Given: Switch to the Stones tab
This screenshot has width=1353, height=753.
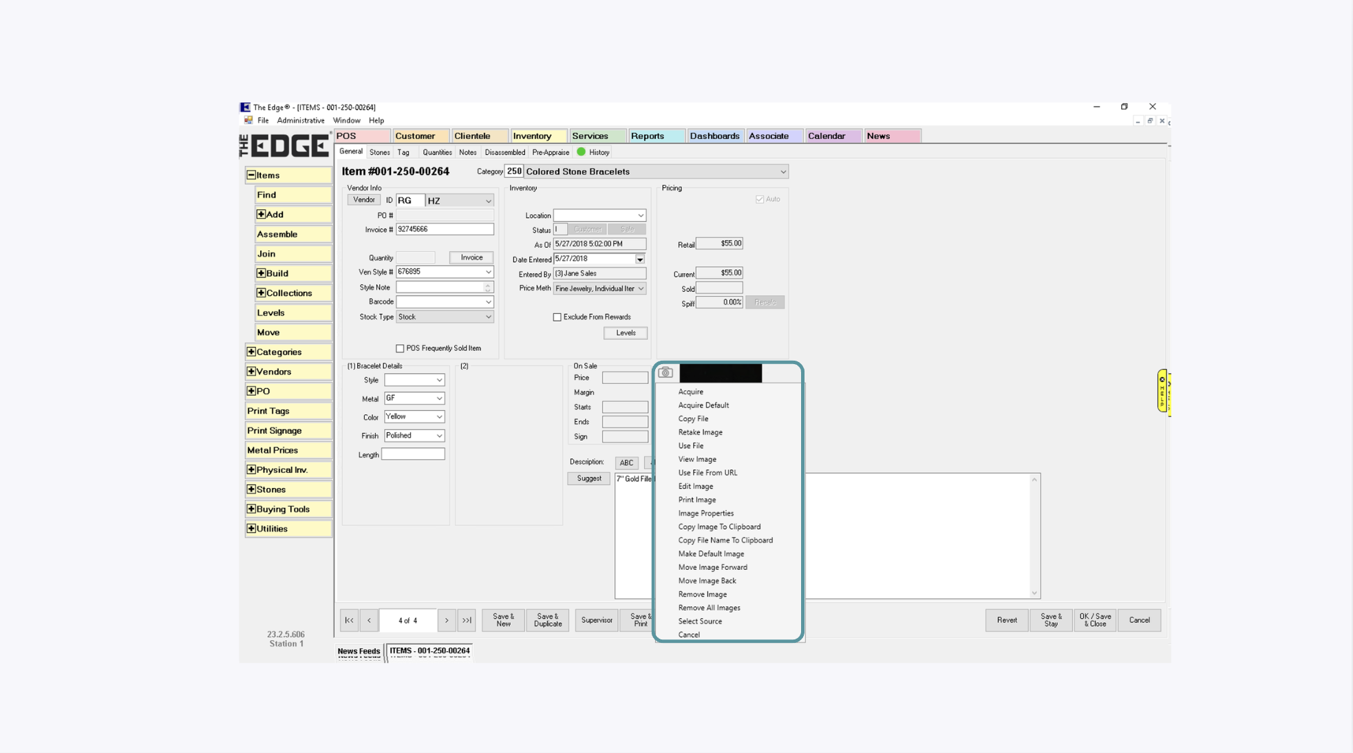Looking at the screenshot, I should pos(379,152).
